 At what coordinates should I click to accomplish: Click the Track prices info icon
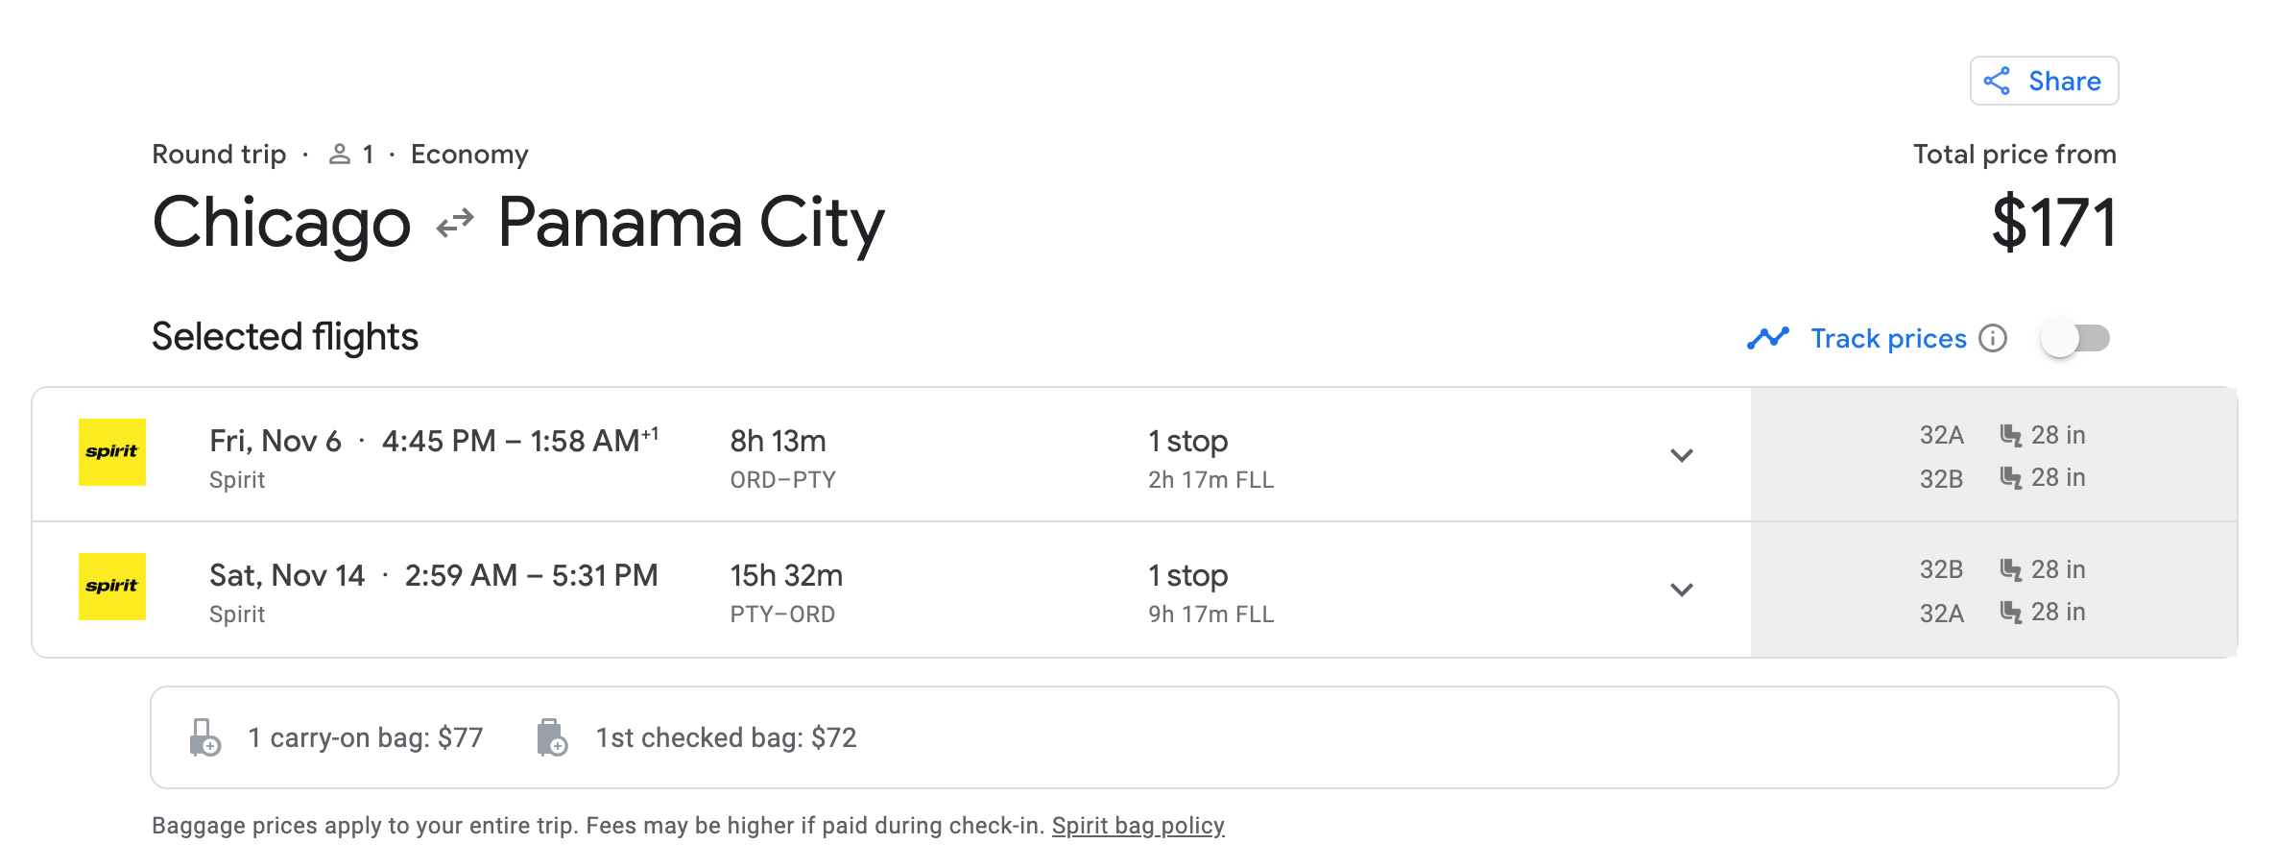tap(1993, 338)
